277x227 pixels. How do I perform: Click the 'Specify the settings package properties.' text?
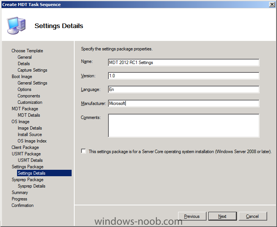(x=117, y=49)
